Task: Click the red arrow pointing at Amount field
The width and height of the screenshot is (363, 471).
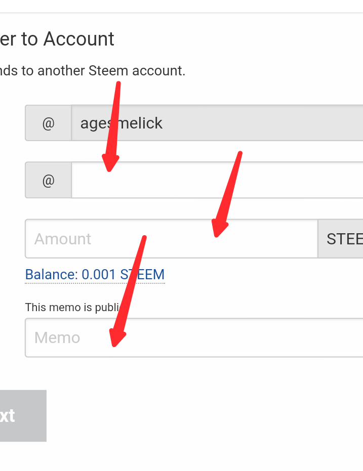Action: [x=227, y=194]
